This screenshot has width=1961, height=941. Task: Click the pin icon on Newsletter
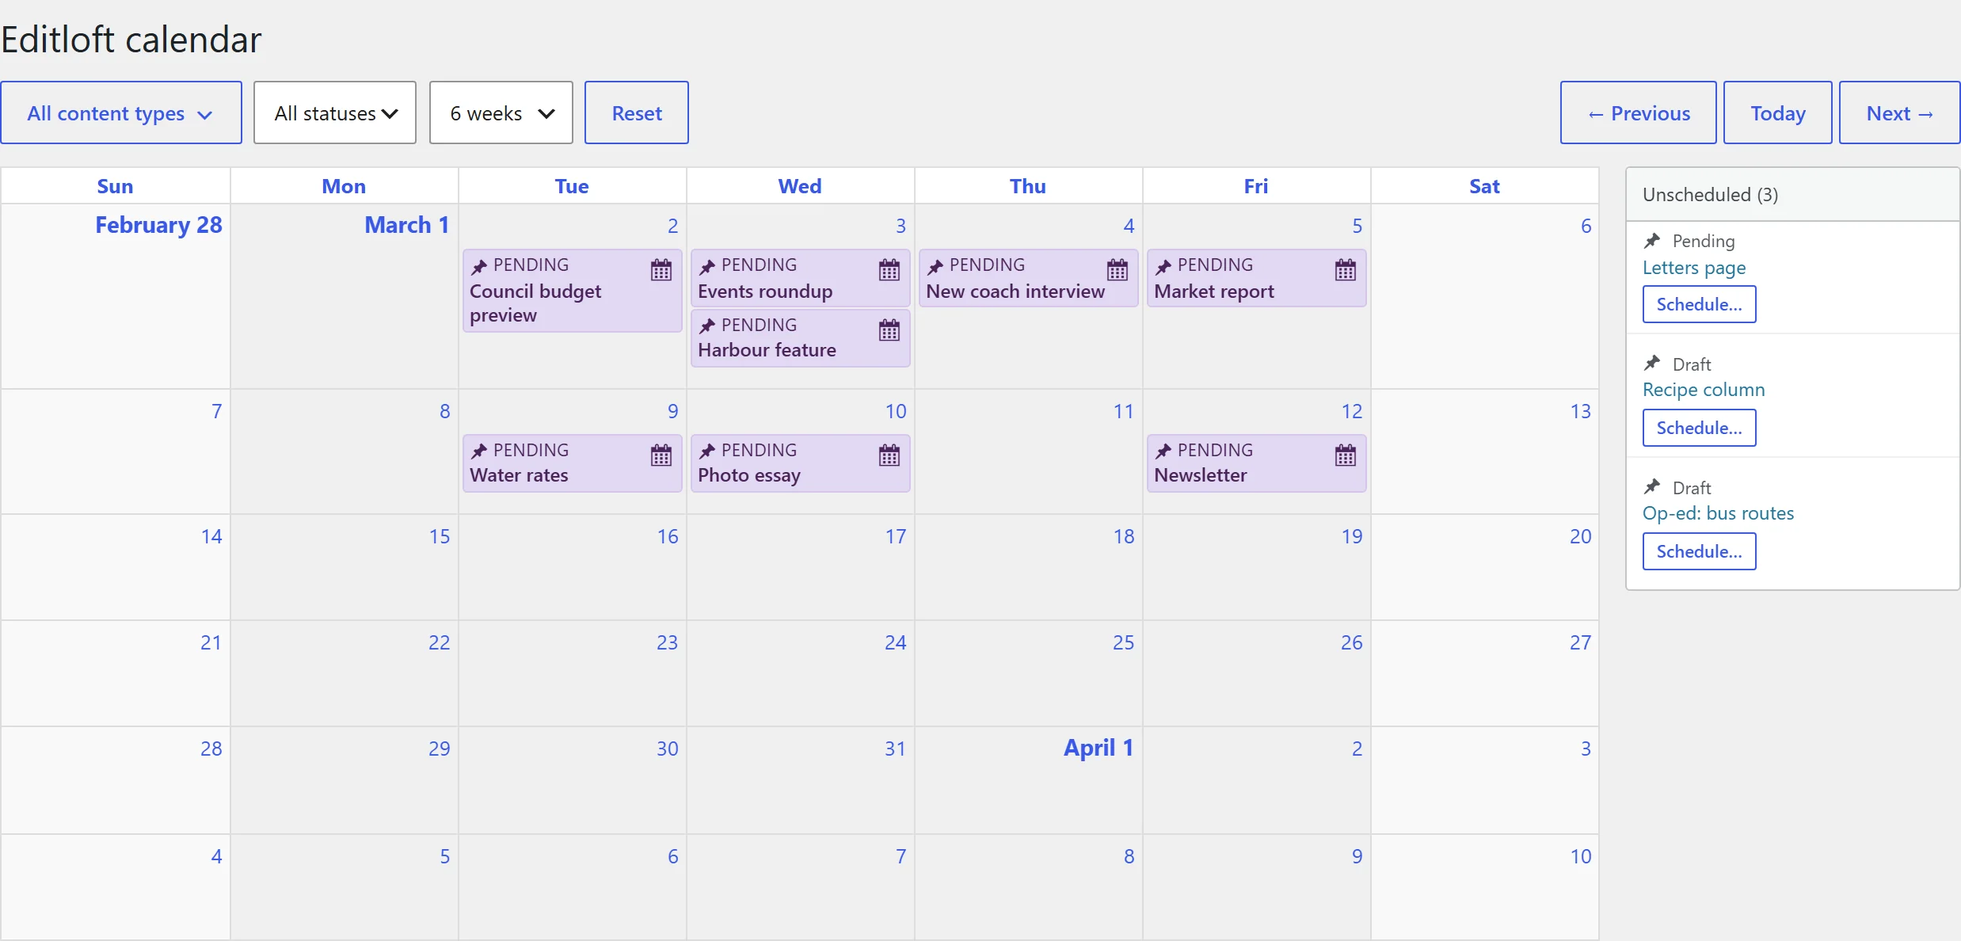[1163, 451]
